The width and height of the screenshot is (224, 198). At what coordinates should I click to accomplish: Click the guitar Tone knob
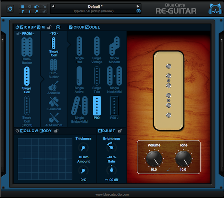click(183, 159)
